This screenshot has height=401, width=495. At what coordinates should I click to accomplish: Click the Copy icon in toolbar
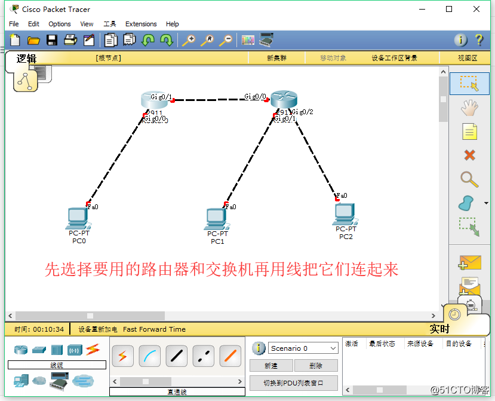111,40
